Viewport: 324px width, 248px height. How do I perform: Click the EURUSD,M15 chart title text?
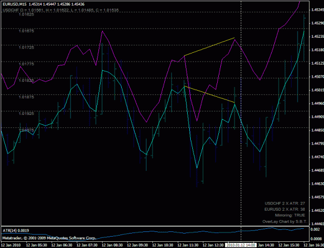(x=44, y=4)
